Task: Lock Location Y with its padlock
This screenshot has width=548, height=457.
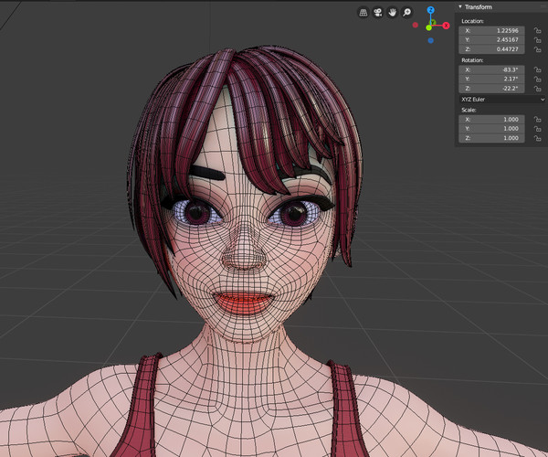Action: point(537,40)
